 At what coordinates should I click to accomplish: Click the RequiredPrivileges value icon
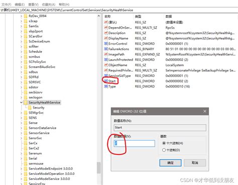pyautogui.click(x=106, y=70)
